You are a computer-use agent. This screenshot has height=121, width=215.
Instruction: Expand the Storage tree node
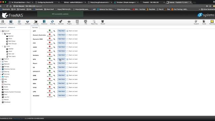(1, 67)
